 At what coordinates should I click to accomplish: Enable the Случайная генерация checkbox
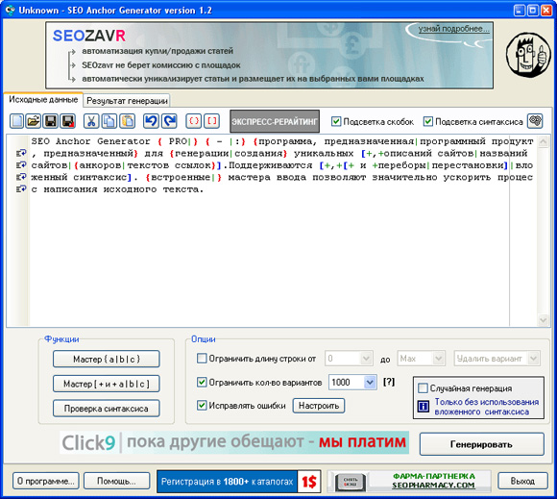click(x=423, y=388)
